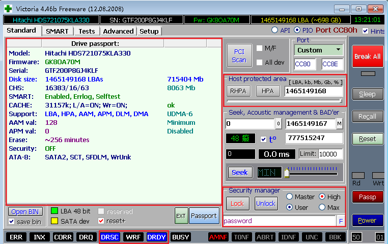Image resolution: width=388 pixels, height=244 pixels.
Task: Click the Open BIN button
Action: click(x=25, y=212)
